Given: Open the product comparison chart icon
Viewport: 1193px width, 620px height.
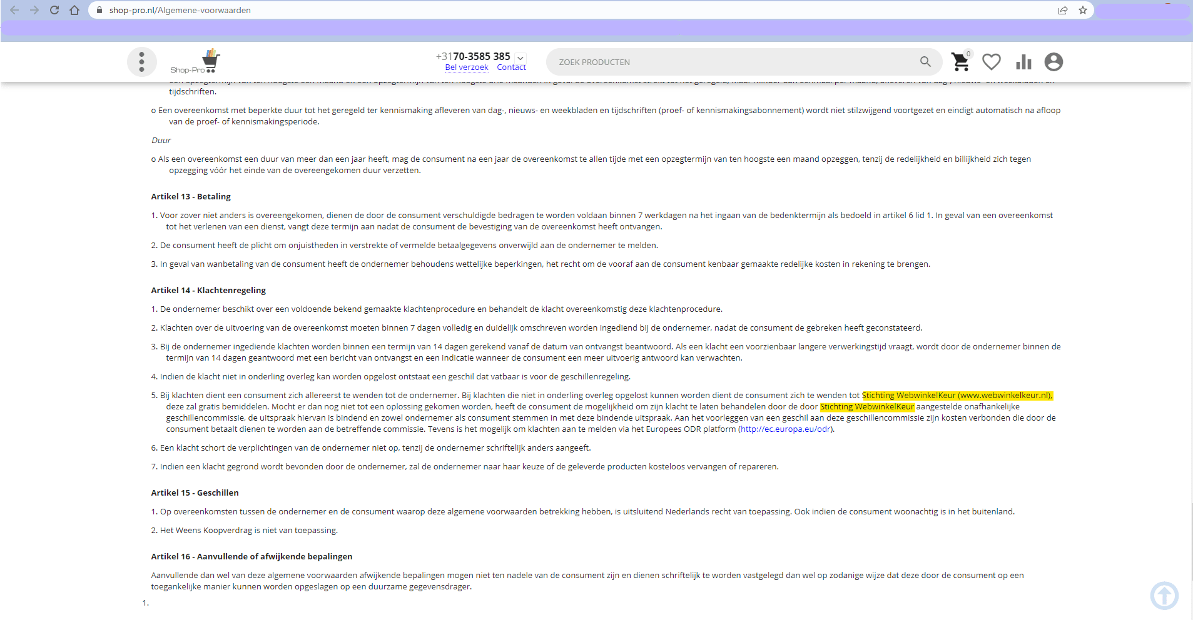Looking at the screenshot, I should point(1023,62).
